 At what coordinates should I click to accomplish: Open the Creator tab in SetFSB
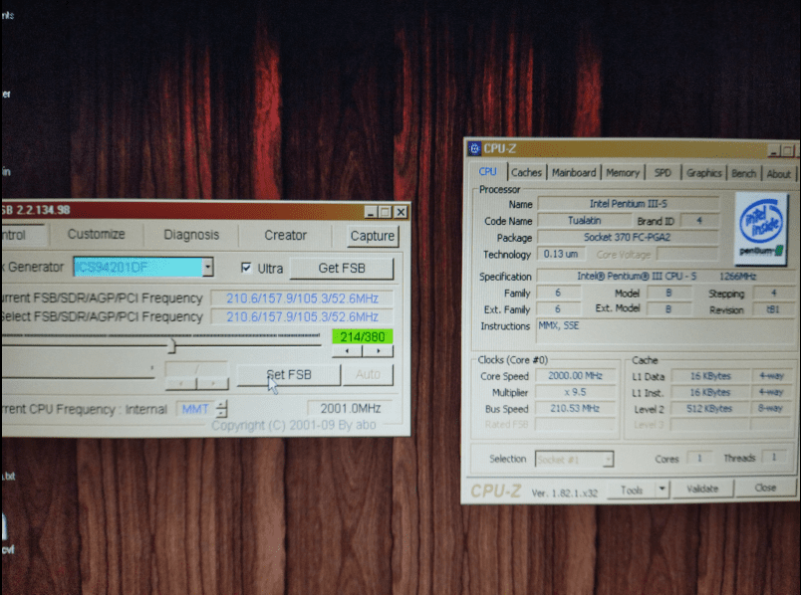285,235
